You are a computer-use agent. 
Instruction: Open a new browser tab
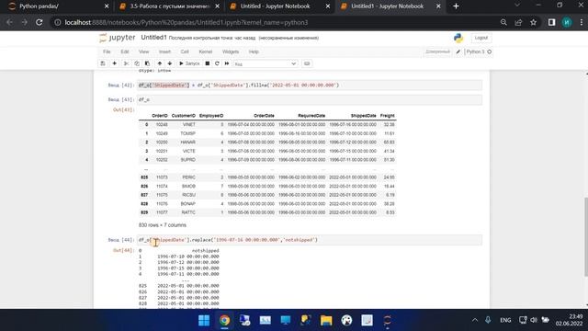[x=456, y=6]
